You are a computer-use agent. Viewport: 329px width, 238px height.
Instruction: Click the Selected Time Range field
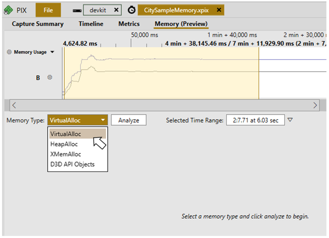tap(256, 120)
